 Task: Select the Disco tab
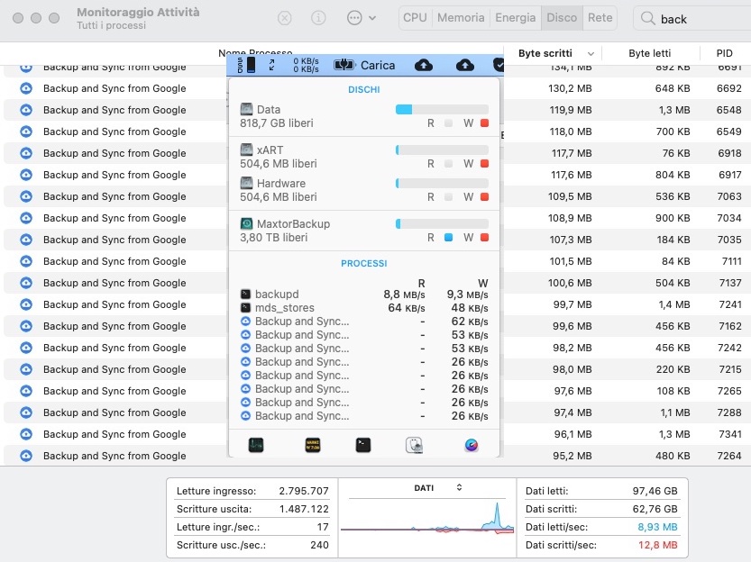562,18
